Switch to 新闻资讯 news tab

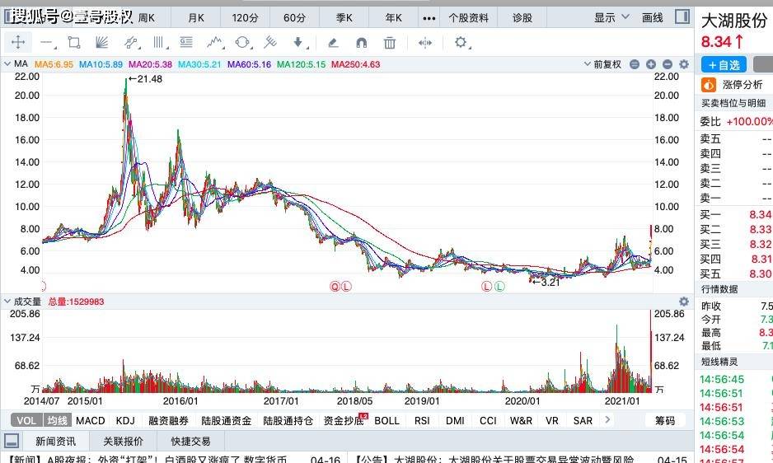pos(55,441)
